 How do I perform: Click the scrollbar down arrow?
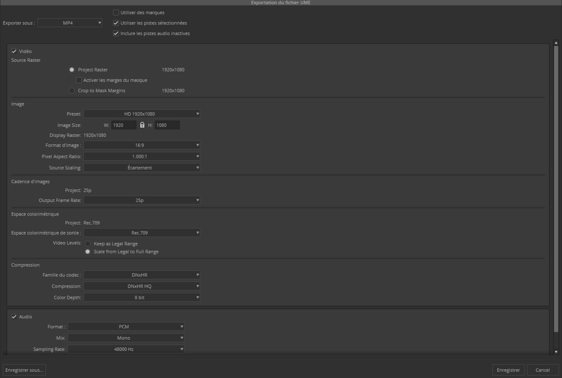556,352
